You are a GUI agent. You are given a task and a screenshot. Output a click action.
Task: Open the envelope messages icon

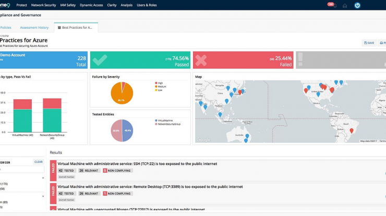tap(345, 6)
